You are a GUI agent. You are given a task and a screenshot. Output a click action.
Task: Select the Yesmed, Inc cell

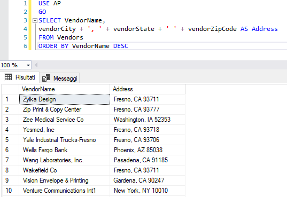65,130
